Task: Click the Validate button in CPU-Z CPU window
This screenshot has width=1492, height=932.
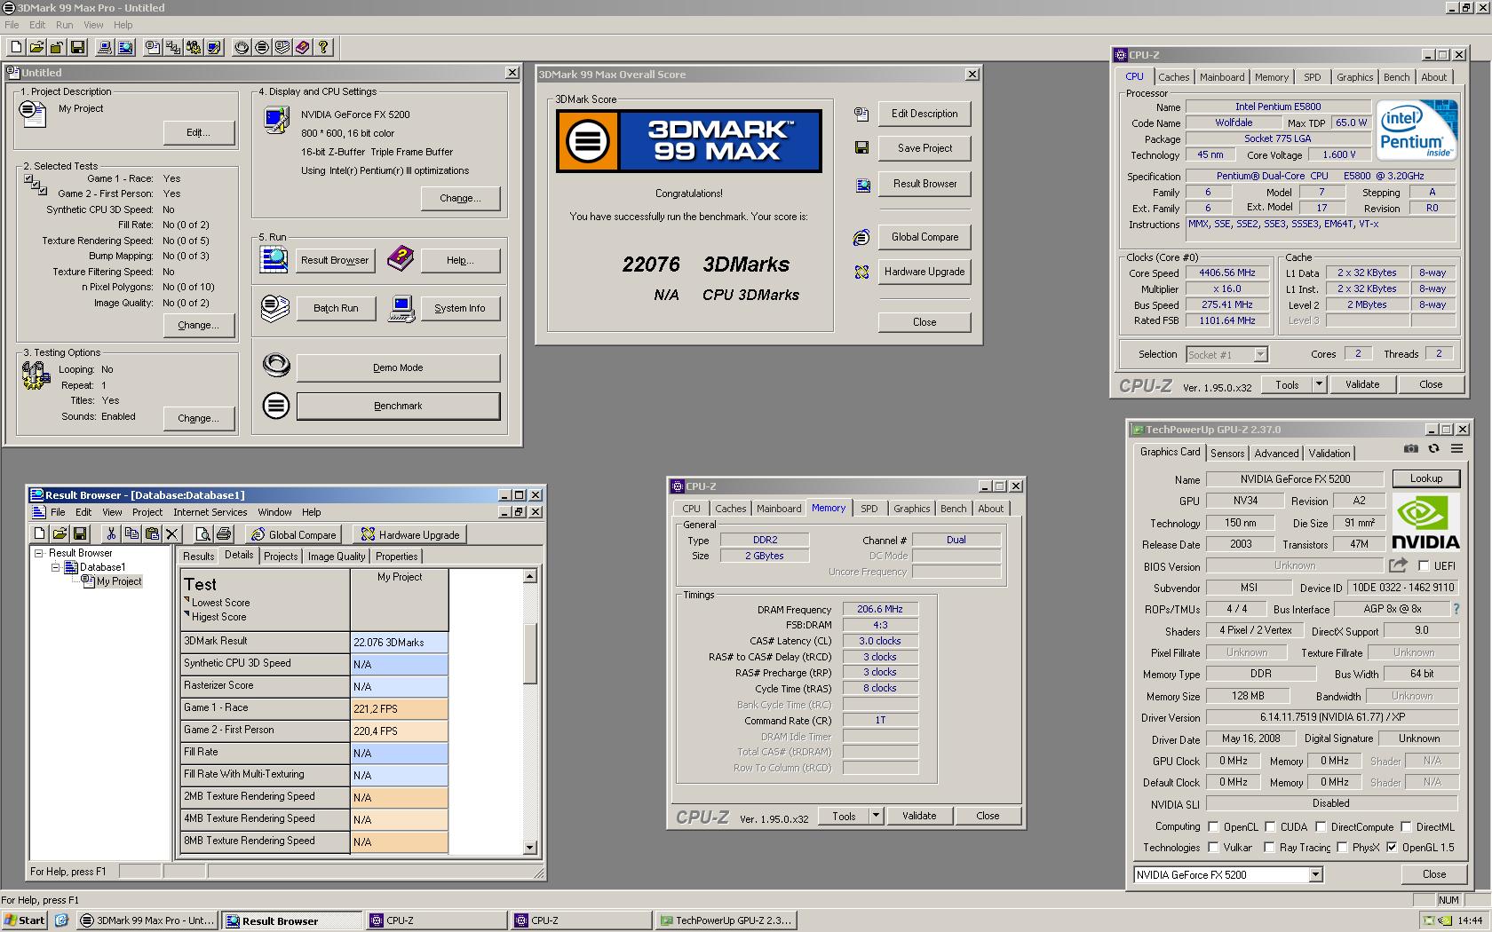Action: coord(1362,384)
